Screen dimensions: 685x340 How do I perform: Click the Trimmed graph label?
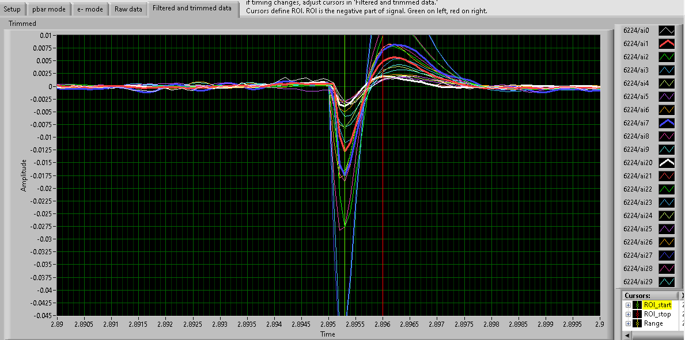coord(22,23)
